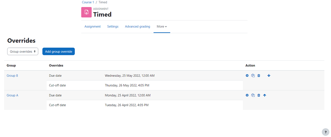Delete the Group A override trash icon
The height and width of the screenshot is (137, 331).
coord(259,95)
